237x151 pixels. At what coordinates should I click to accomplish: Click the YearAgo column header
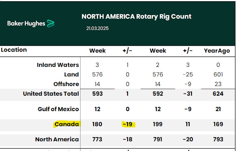pyautogui.click(x=217, y=51)
